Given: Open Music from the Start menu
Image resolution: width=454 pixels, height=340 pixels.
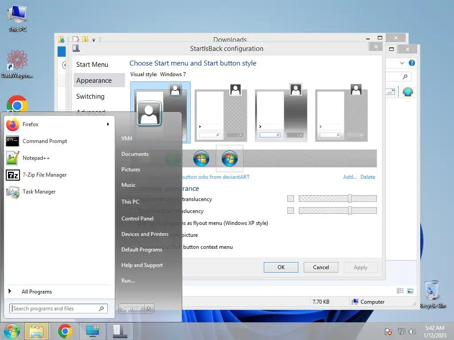Looking at the screenshot, I should [129, 185].
